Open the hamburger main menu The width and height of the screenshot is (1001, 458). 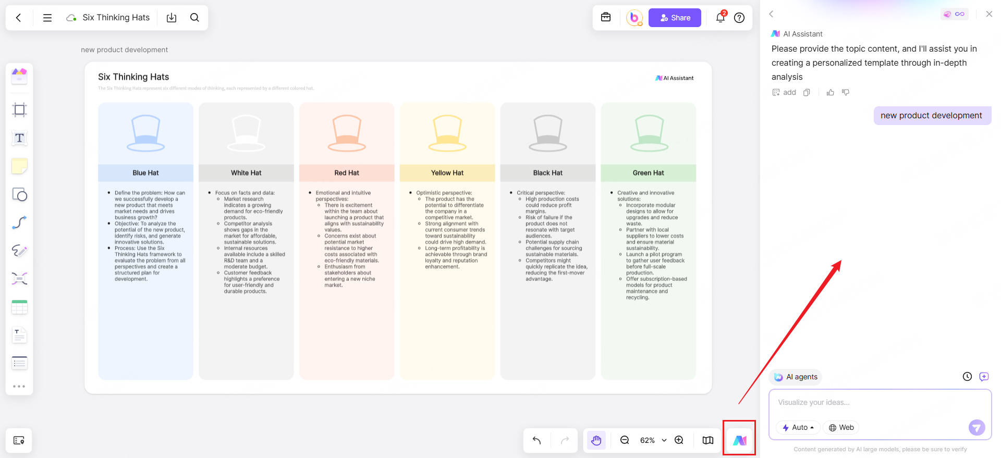[47, 18]
